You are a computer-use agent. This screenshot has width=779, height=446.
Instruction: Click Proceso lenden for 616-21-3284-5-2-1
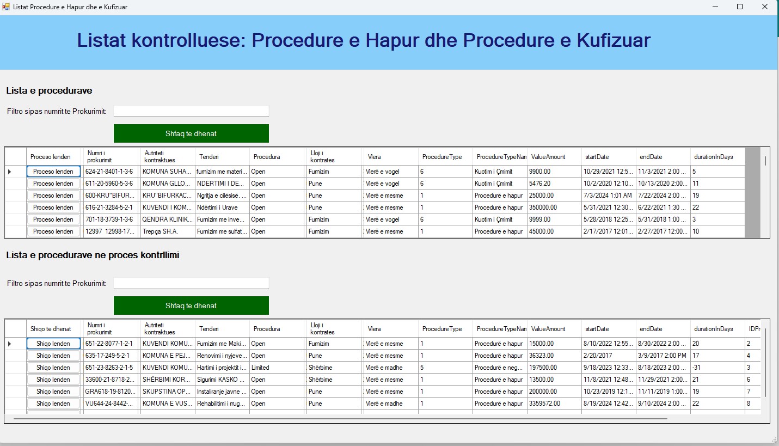[x=53, y=207]
